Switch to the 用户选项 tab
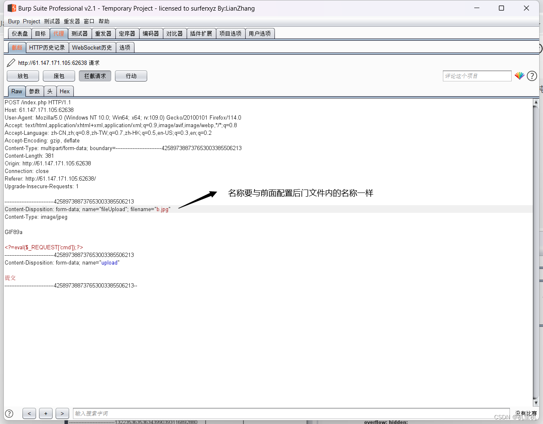The height and width of the screenshot is (424, 543). tap(260, 33)
